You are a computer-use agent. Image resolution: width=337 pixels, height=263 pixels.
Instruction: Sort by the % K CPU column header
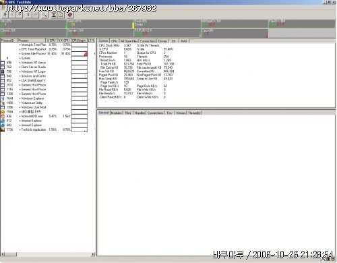point(64,40)
